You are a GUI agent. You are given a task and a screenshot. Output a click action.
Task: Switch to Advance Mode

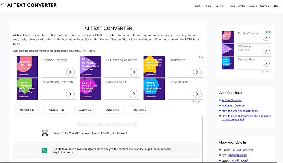click(x=56, y=110)
